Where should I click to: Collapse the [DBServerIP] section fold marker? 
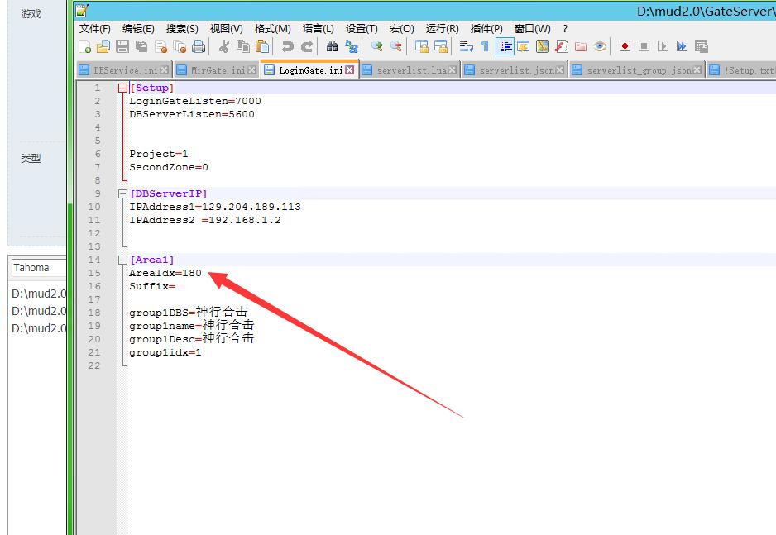[123, 193]
